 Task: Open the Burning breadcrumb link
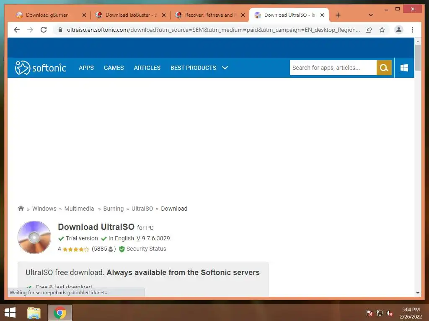pyautogui.click(x=114, y=209)
